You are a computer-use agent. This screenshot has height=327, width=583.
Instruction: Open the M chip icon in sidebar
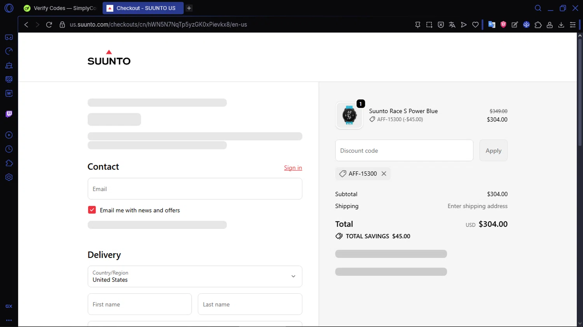point(9,93)
